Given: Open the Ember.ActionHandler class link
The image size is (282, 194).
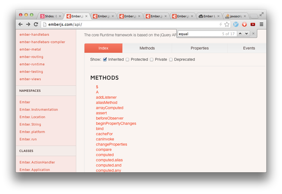Looking at the screenshot, I should coord(37,162).
